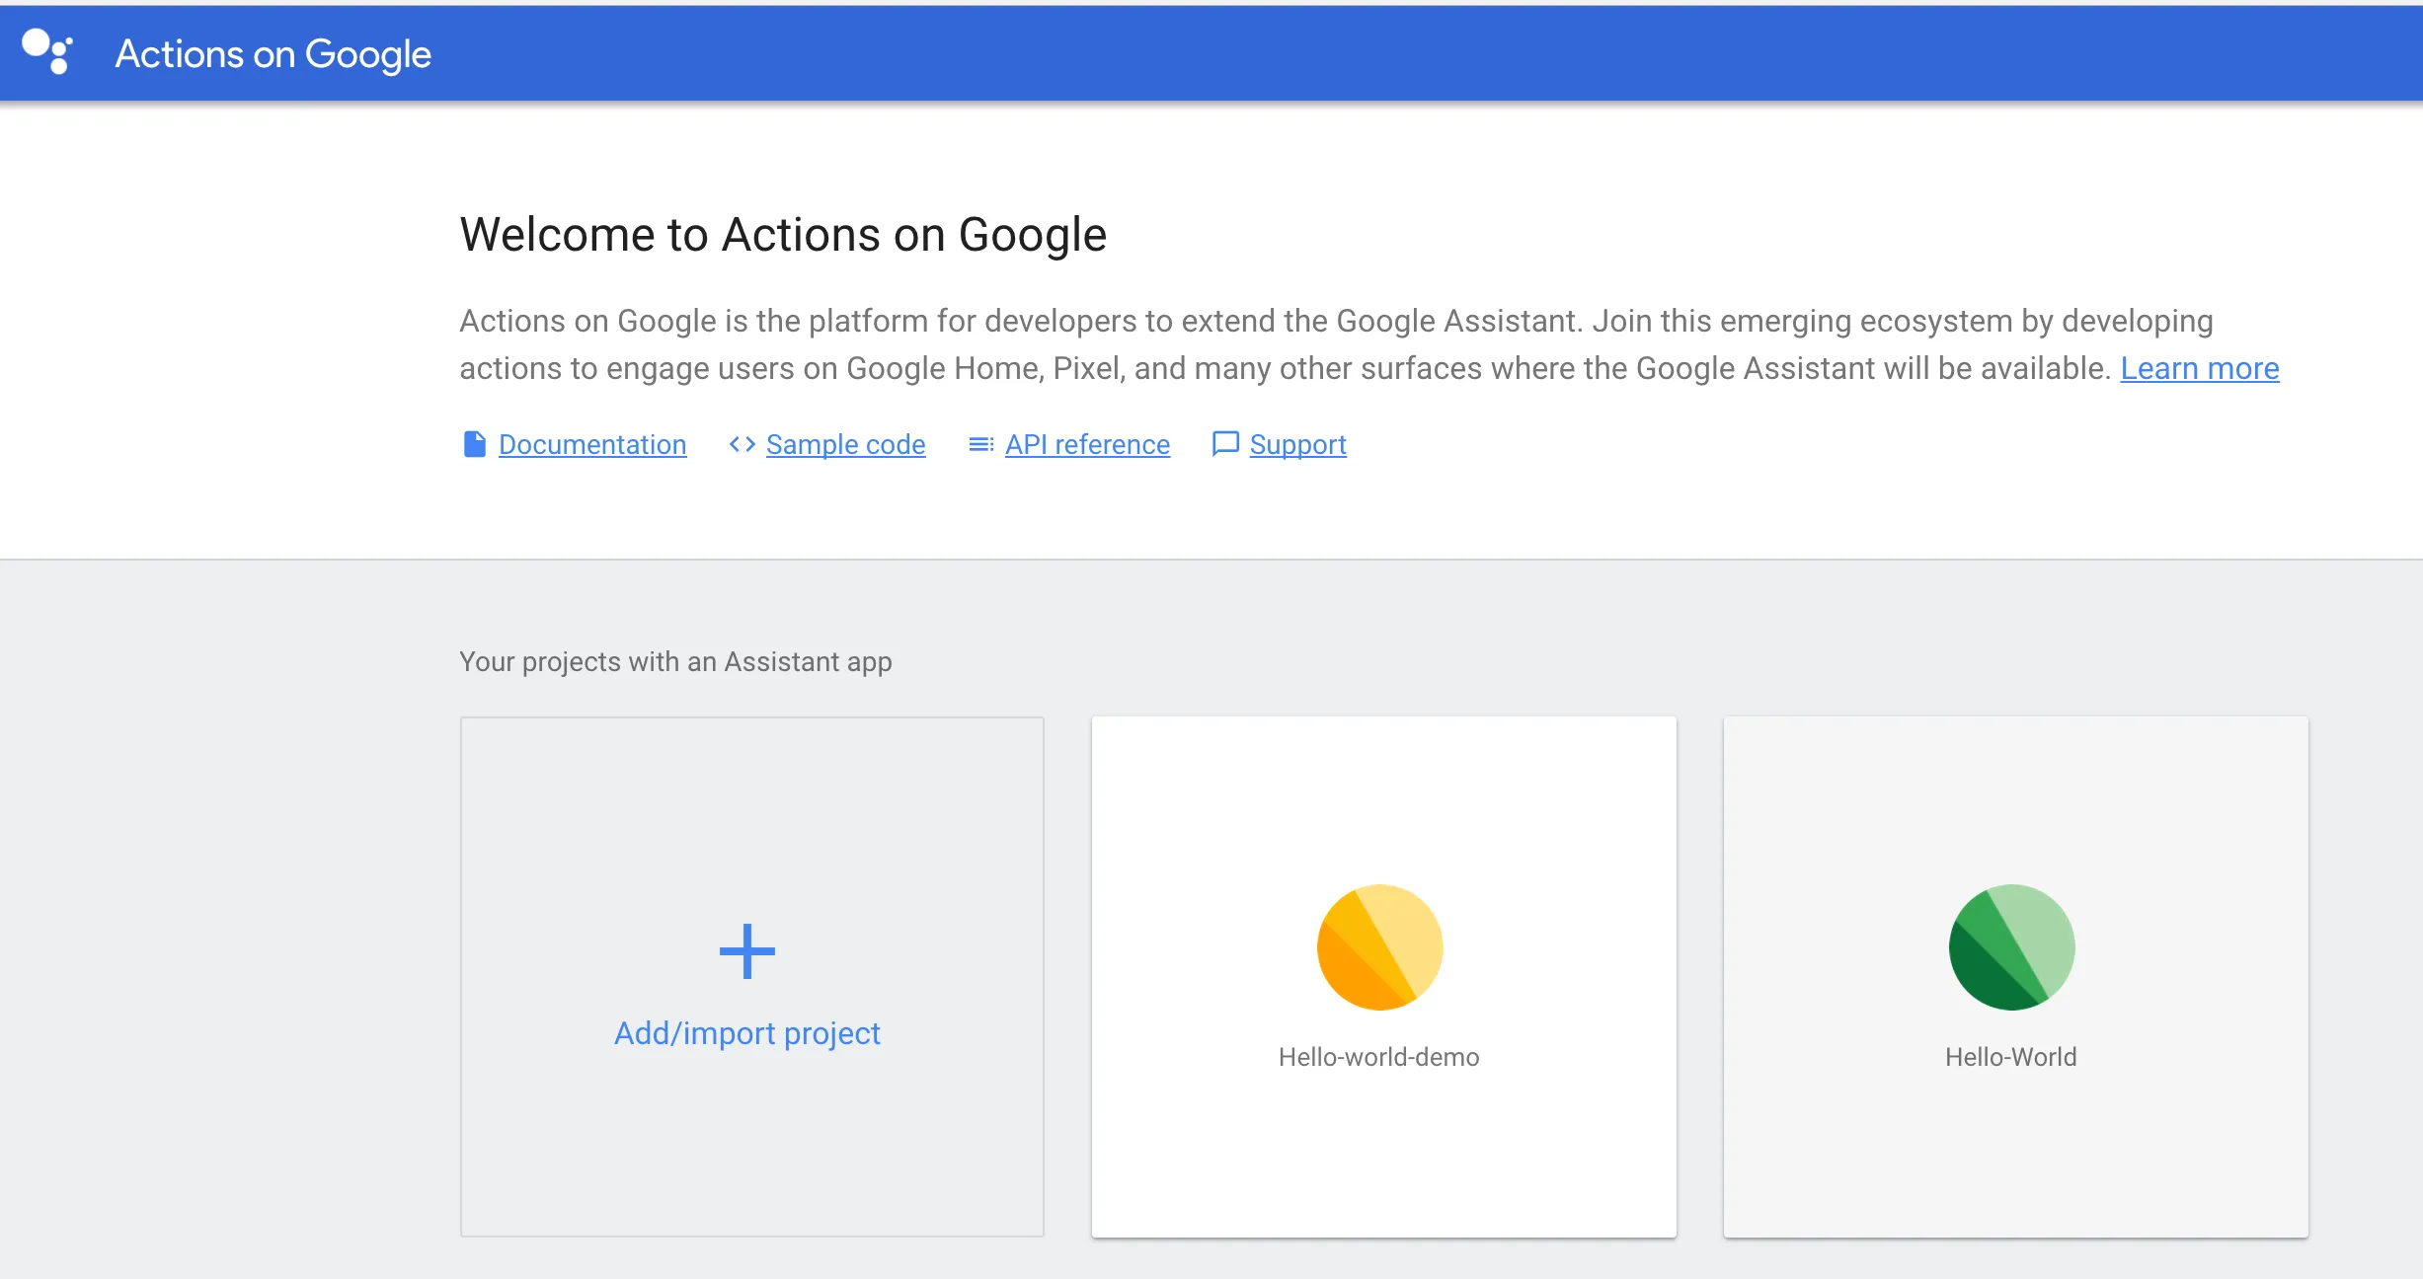The height and width of the screenshot is (1279, 2423).
Task: Click the Sample code brackets icon
Action: 742,444
